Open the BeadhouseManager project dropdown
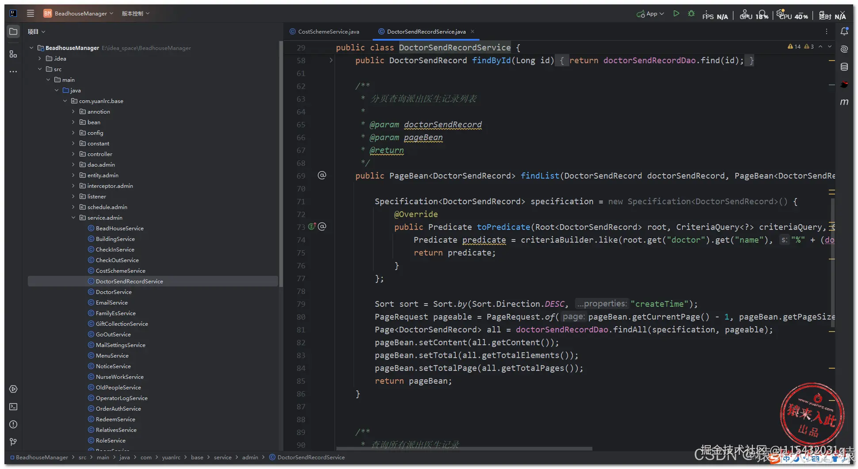The height and width of the screenshot is (469, 858). [79, 13]
